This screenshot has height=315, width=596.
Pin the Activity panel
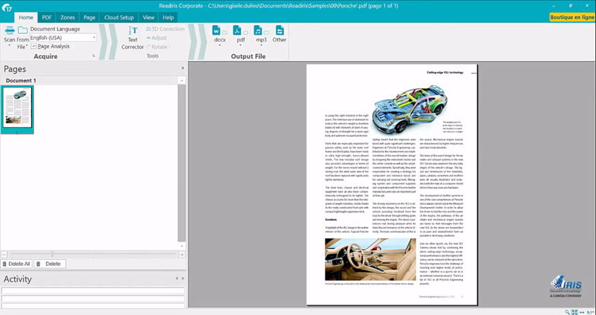pos(177,278)
